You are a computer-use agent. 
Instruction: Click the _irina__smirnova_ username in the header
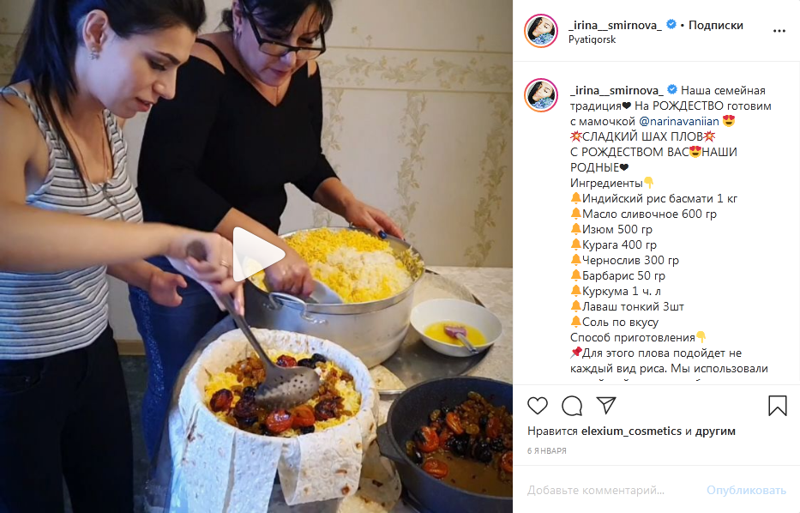[x=615, y=25]
